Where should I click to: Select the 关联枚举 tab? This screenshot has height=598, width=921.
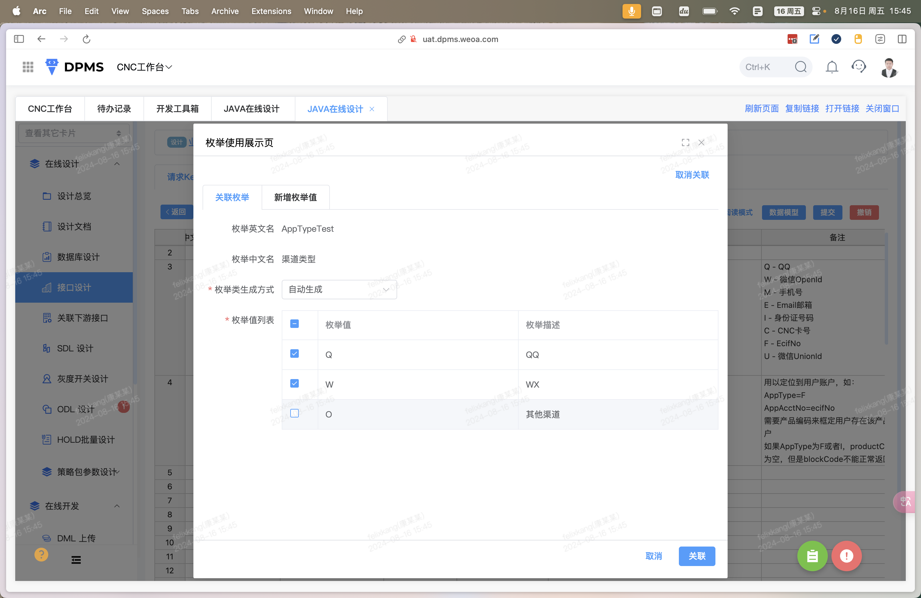(232, 197)
